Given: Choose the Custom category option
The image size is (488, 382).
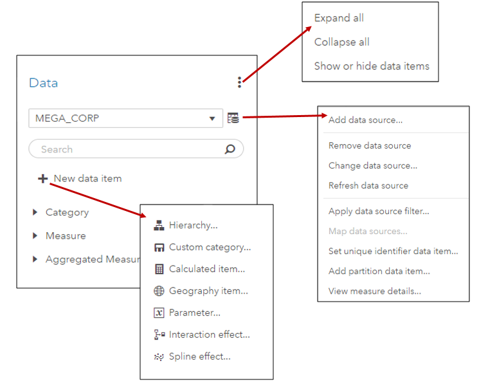Looking at the screenshot, I should pyautogui.click(x=209, y=247).
